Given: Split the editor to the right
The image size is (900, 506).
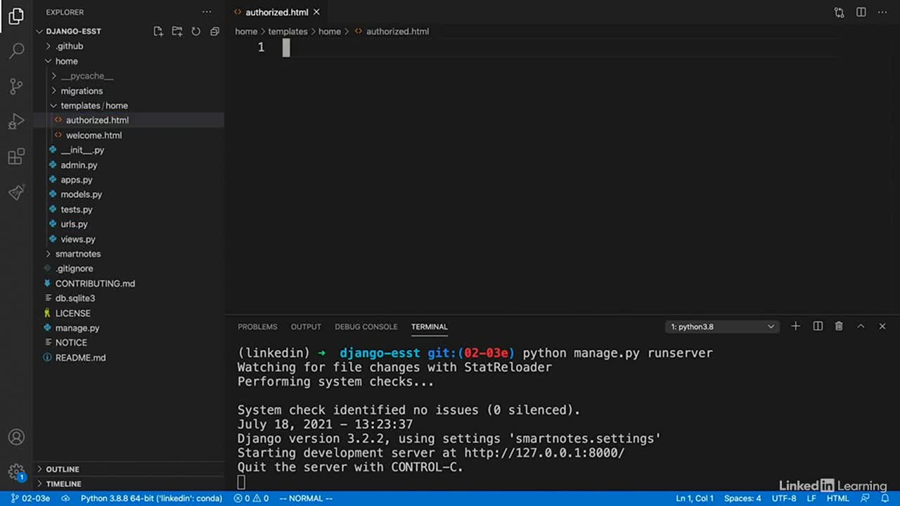Looking at the screenshot, I should click(x=861, y=12).
